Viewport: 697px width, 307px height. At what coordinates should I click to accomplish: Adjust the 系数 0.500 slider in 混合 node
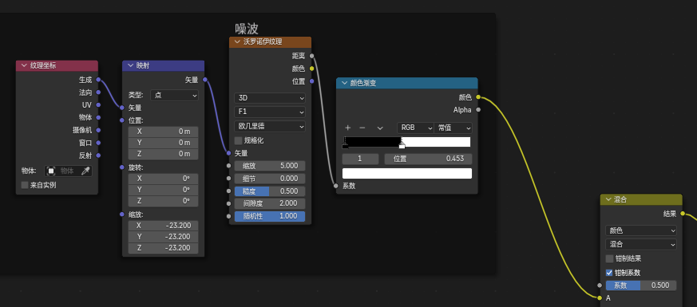[641, 285]
